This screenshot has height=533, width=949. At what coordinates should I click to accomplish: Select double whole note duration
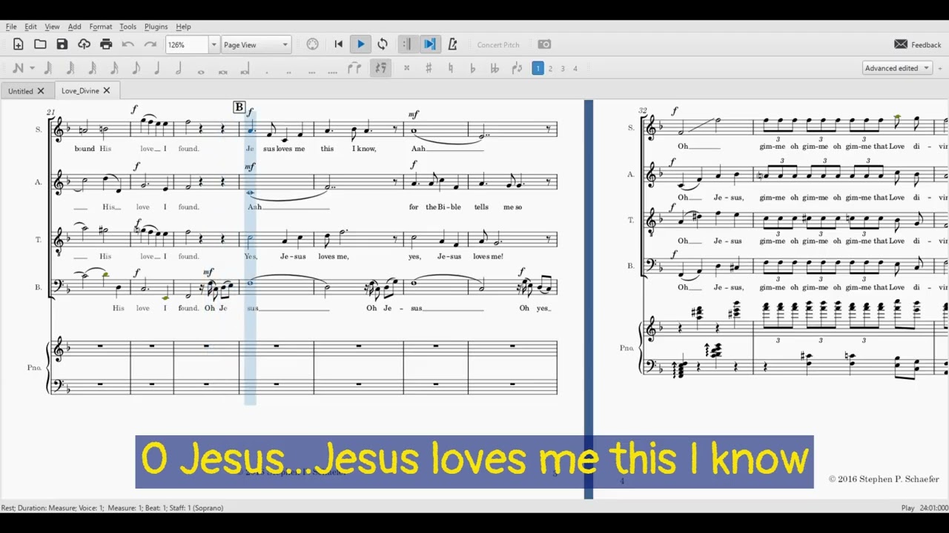tap(222, 71)
